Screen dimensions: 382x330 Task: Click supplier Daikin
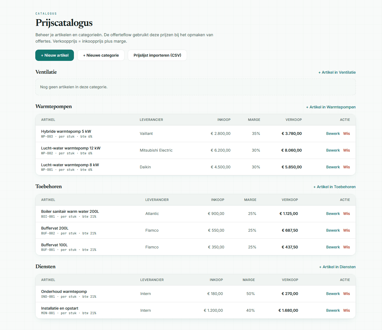coord(145,167)
